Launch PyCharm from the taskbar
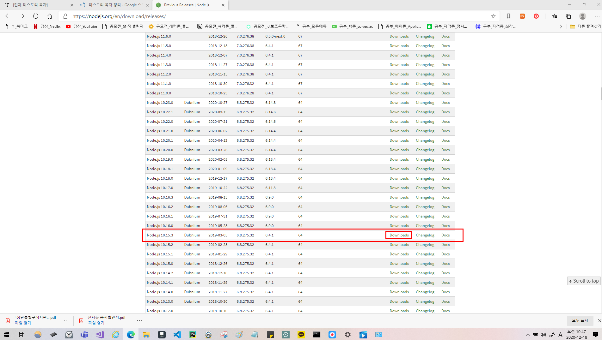The height and width of the screenshot is (340, 602). [193, 335]
